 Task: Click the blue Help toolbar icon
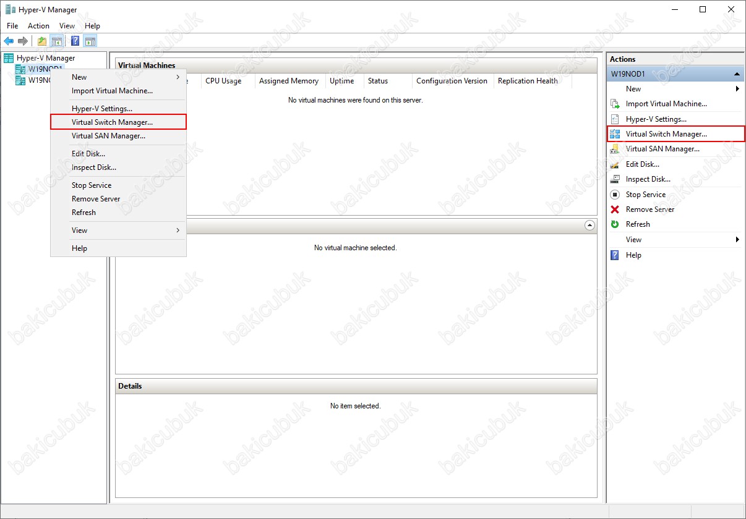click(75, 41)
